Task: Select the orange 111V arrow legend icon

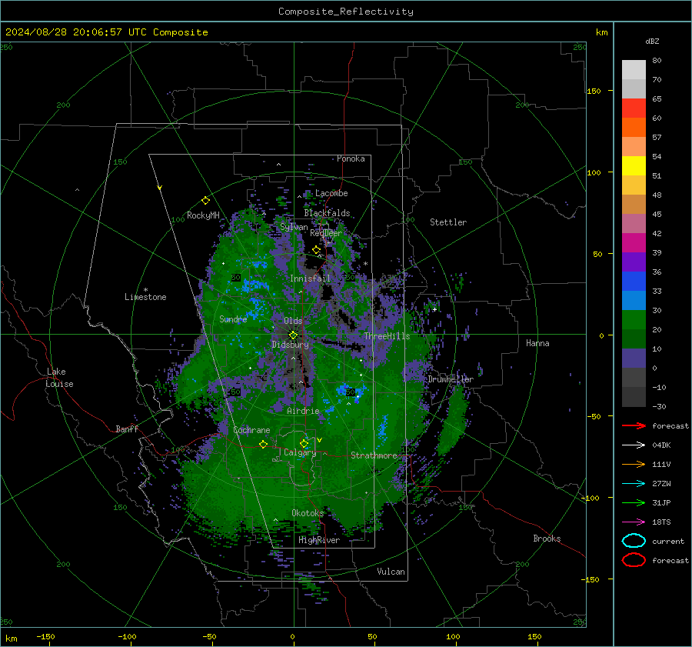Action: (x=634, y=464)
